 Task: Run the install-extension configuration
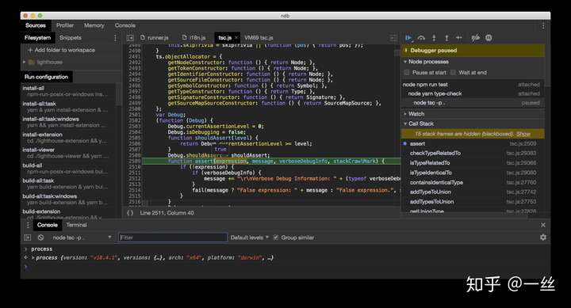[68, 138]
